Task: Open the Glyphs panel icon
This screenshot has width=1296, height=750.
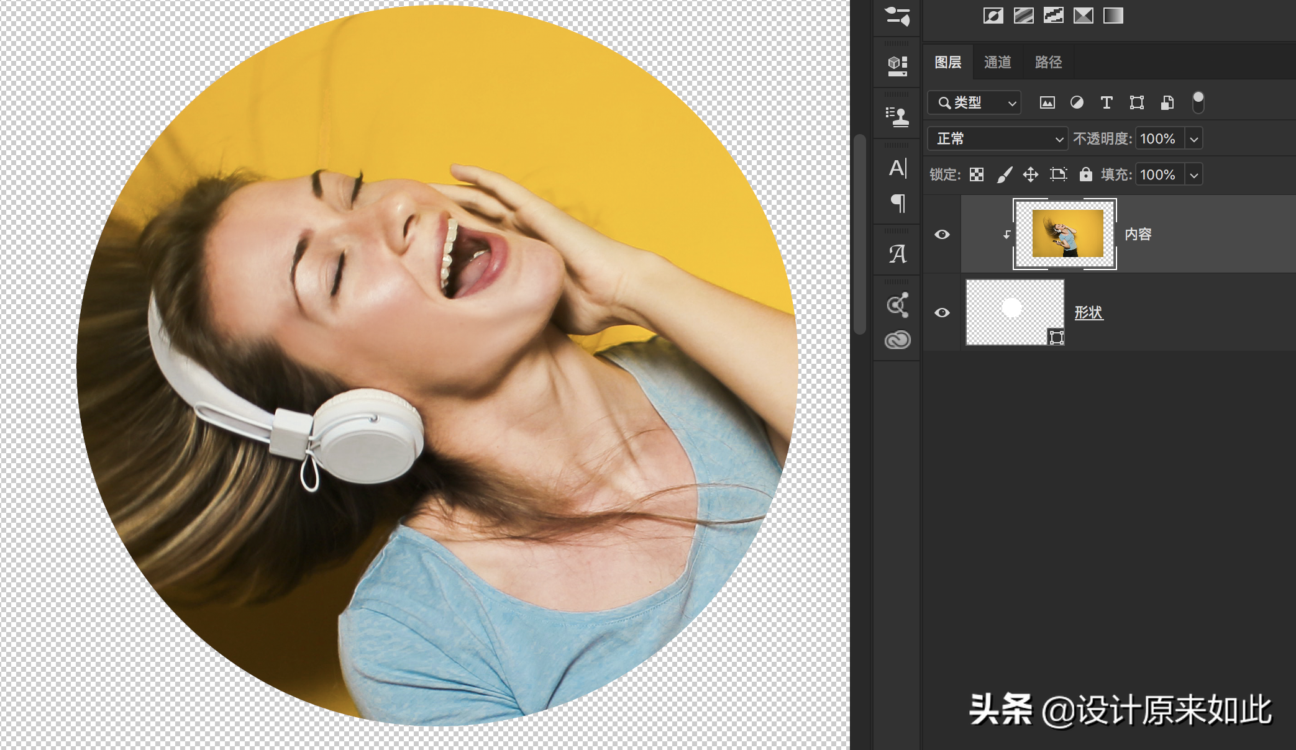Action: click(898, 253)
